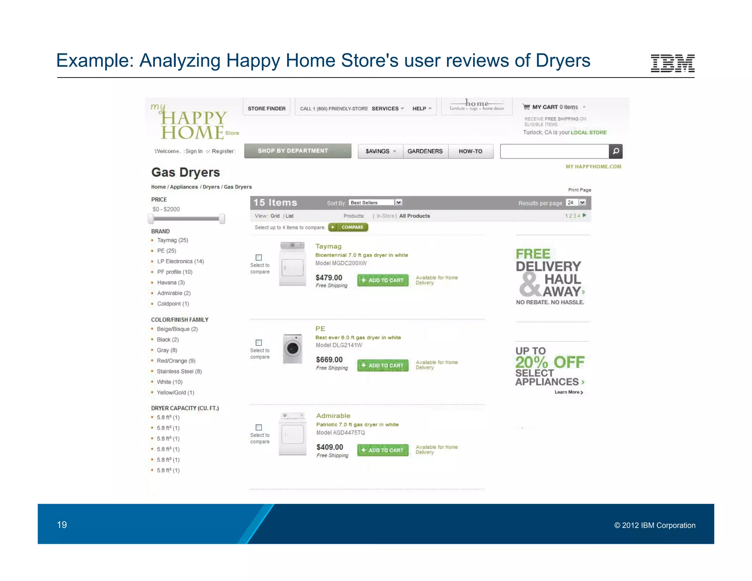Screen dimensions: 752x581
Task: Click the right price slider handle
Action: coord(222,219)
